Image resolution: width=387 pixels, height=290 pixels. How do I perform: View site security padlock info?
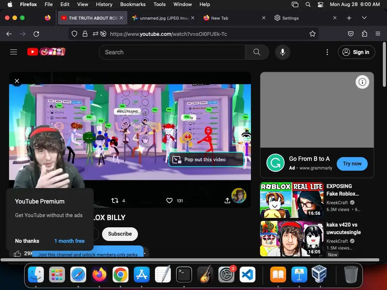pyautogui.click(x=85, y=34)
